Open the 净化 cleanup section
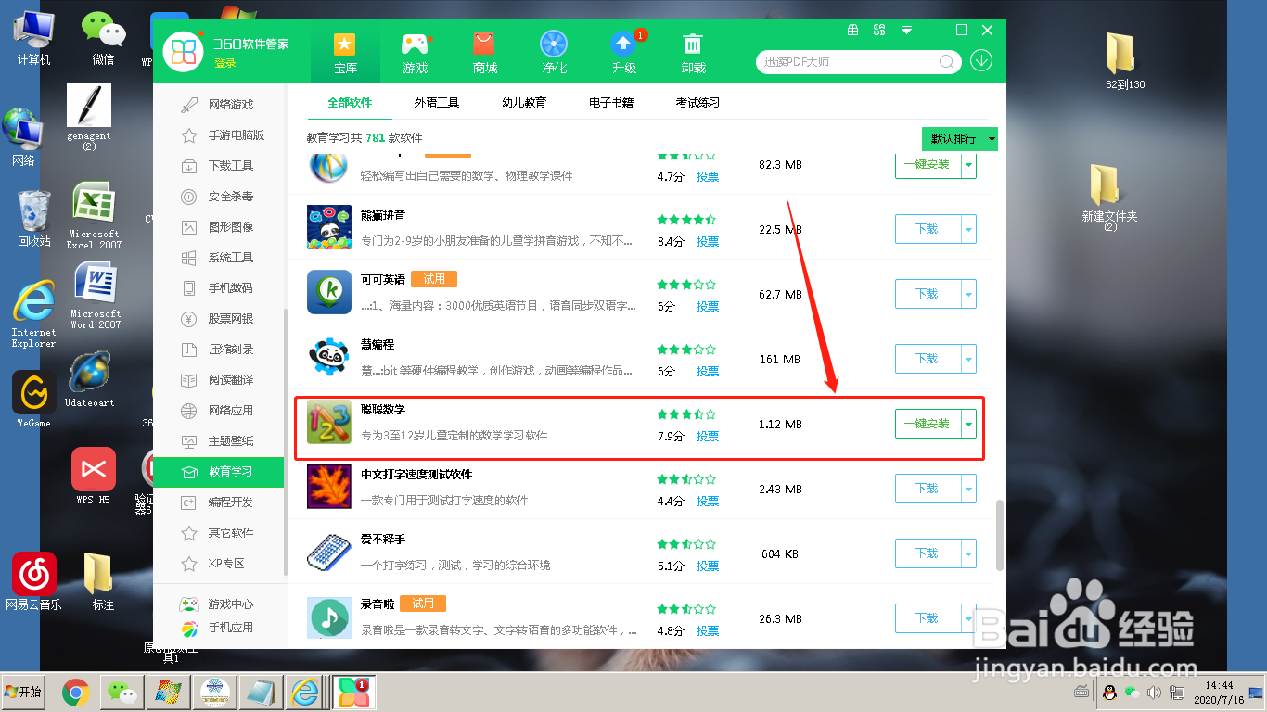This screenshot has height=712, width=1267. (x=554, y=54)
